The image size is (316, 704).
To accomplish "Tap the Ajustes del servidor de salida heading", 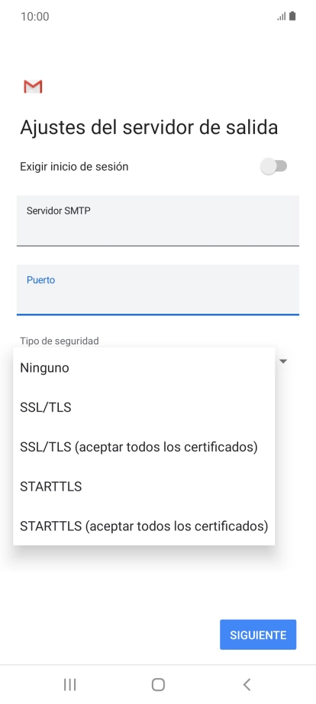I will 149,128.
